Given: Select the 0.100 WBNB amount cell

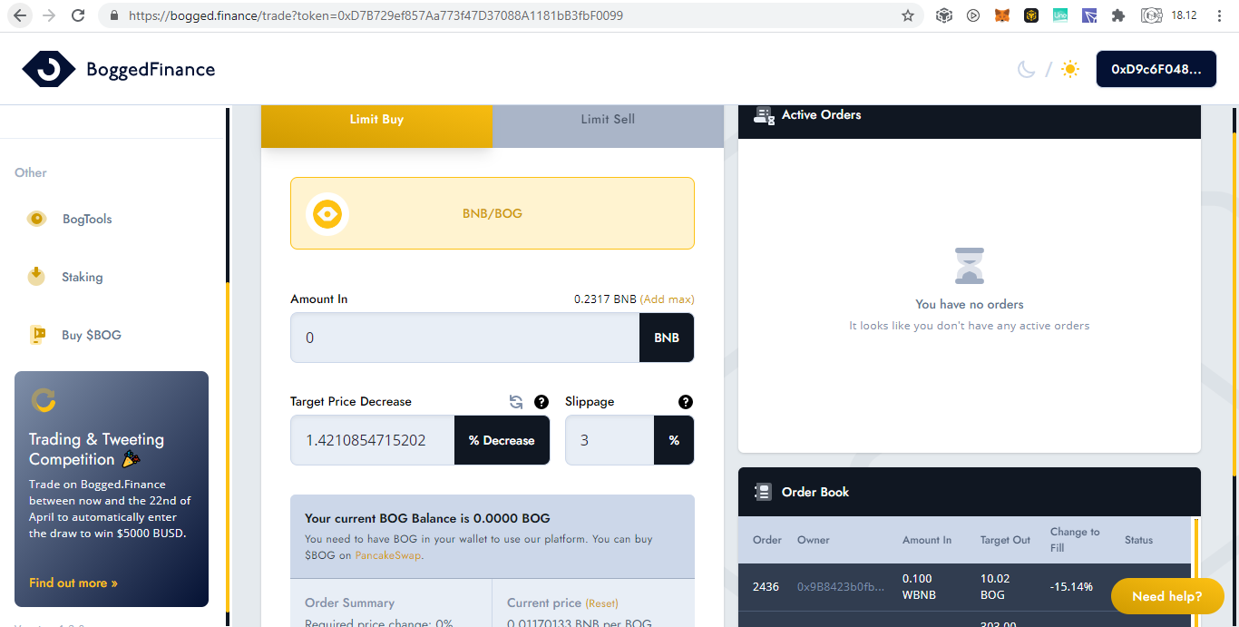Looking at the screenshot, I should 920,586.
